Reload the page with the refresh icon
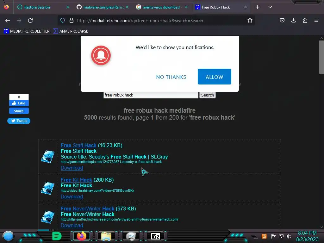 tap(30, 21)
